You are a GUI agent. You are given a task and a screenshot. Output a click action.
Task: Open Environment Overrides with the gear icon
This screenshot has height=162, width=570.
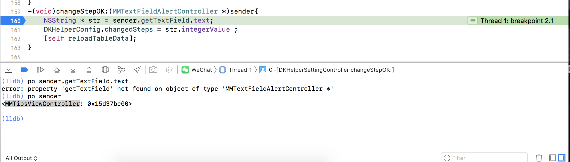click(x=169, y=70)
